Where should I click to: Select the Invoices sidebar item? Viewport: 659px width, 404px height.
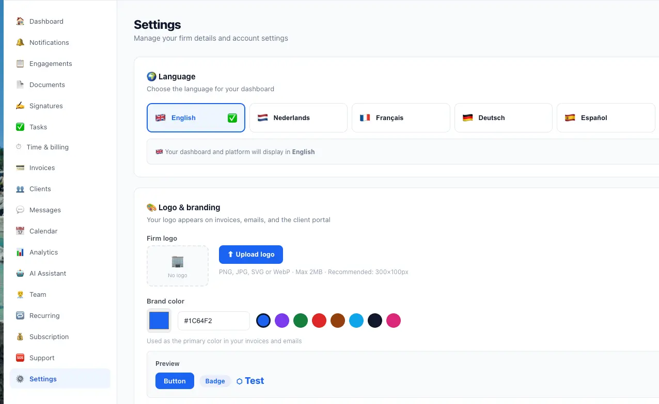coord(42,167)
